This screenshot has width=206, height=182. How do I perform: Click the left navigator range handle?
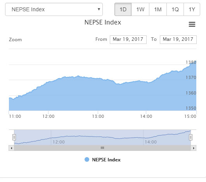point(14,137)
